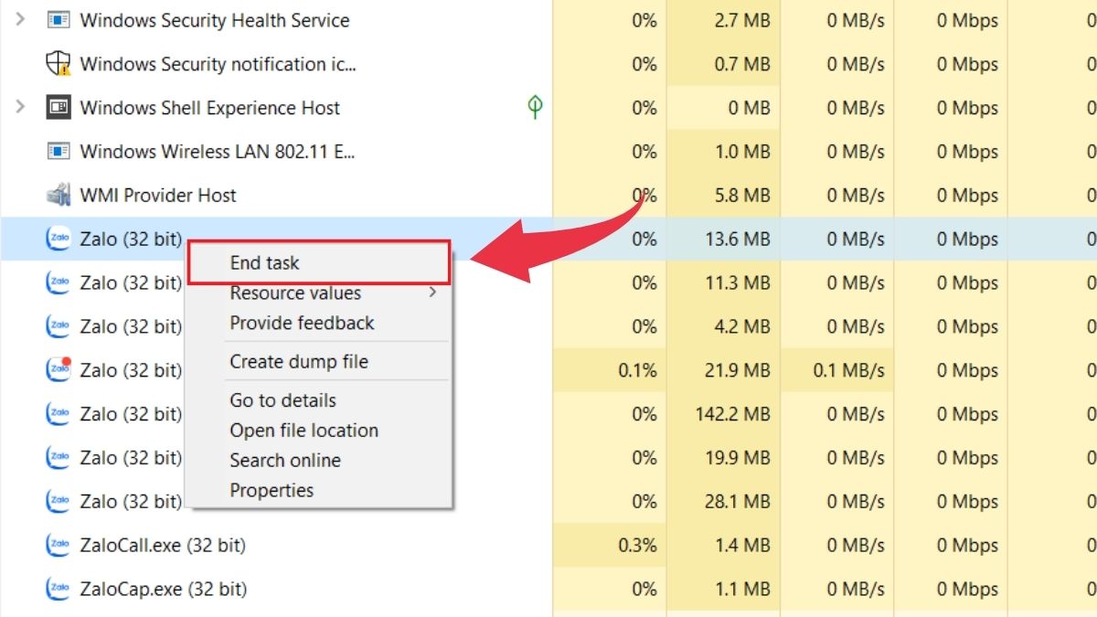Click the Zalo icon in the highlighted 13.6 MB row
Screen dimensions: 1097x617
point(59,239)
